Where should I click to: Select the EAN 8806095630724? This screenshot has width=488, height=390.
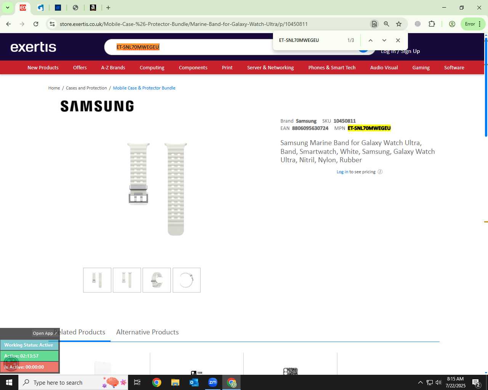click(310, 128)
